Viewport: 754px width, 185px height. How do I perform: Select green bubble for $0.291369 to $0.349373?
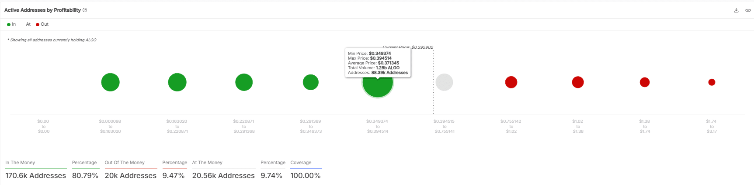(311, 82)
